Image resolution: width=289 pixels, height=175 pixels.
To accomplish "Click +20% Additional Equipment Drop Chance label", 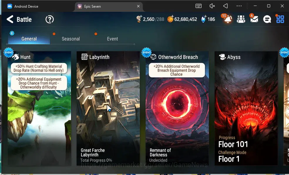I will 39,83.
